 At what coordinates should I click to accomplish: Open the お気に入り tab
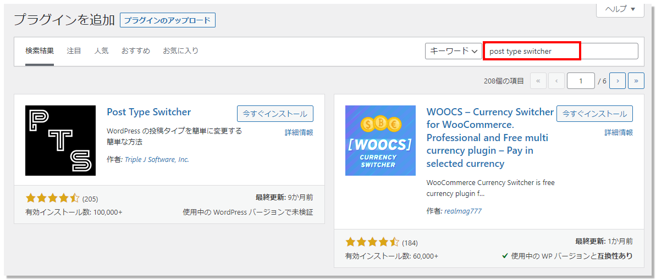tap(181, 51)
